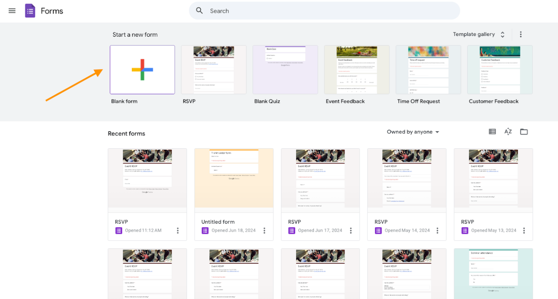Switch to list view layout
This screenshot has width=558, height=299.
[x=492, y=132]
